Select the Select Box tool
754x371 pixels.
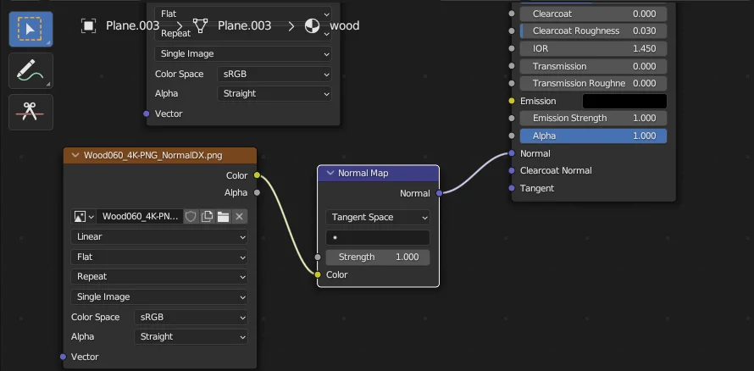point(30,30)
